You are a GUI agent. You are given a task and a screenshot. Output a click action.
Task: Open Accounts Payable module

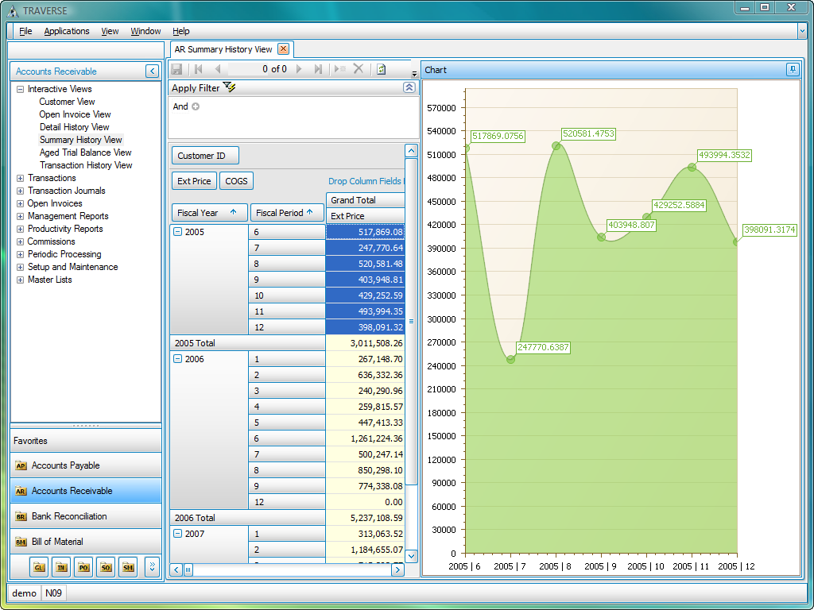tap(86, 465)
